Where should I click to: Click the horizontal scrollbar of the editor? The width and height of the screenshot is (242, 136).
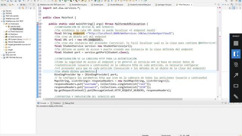(113, 99)
